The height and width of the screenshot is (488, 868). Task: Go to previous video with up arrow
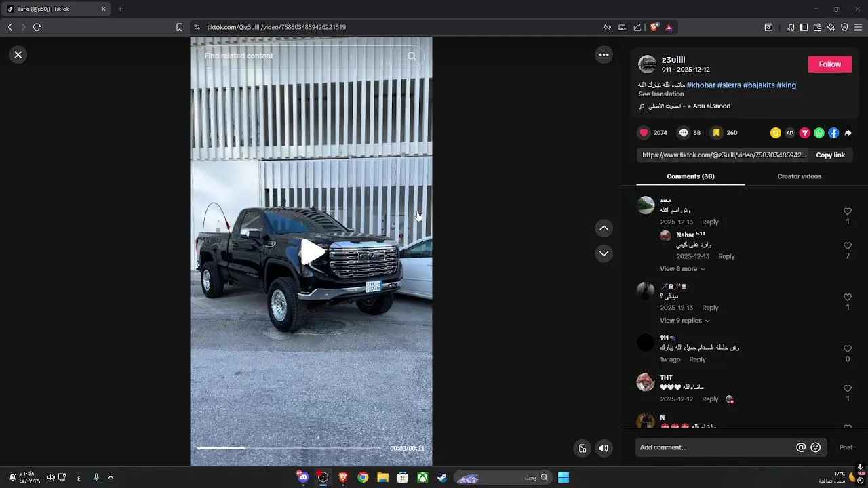point(604,228)
